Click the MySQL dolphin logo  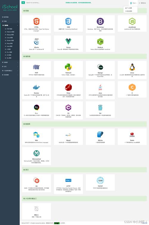click(68, 135)
